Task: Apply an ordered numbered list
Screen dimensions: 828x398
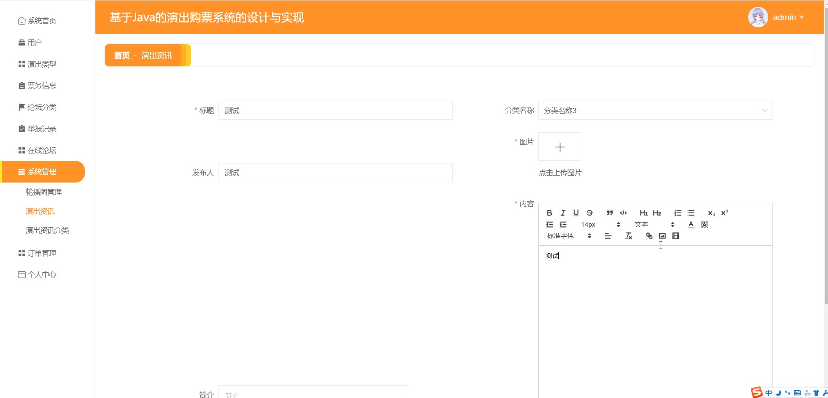Action: (x=678, y=213)
